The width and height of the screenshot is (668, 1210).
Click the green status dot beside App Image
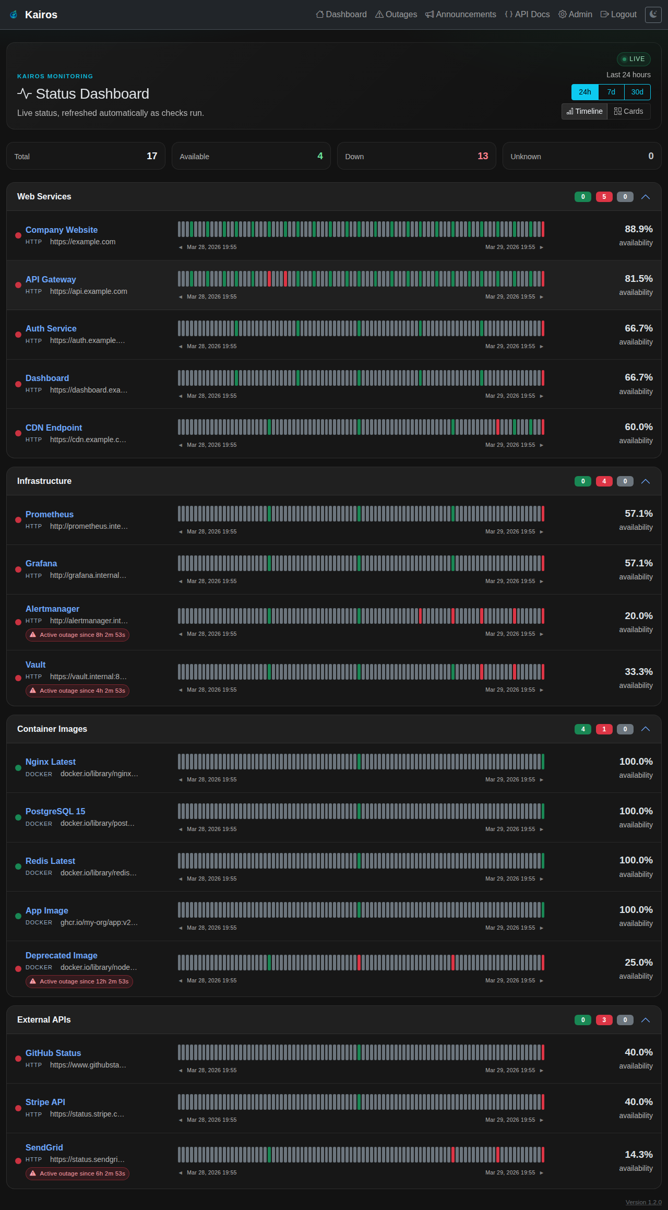18,916
